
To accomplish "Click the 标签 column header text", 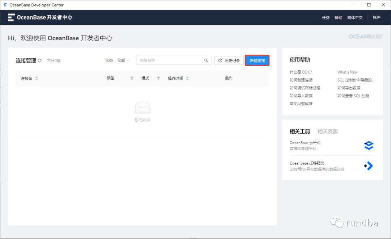I will 110,78.
